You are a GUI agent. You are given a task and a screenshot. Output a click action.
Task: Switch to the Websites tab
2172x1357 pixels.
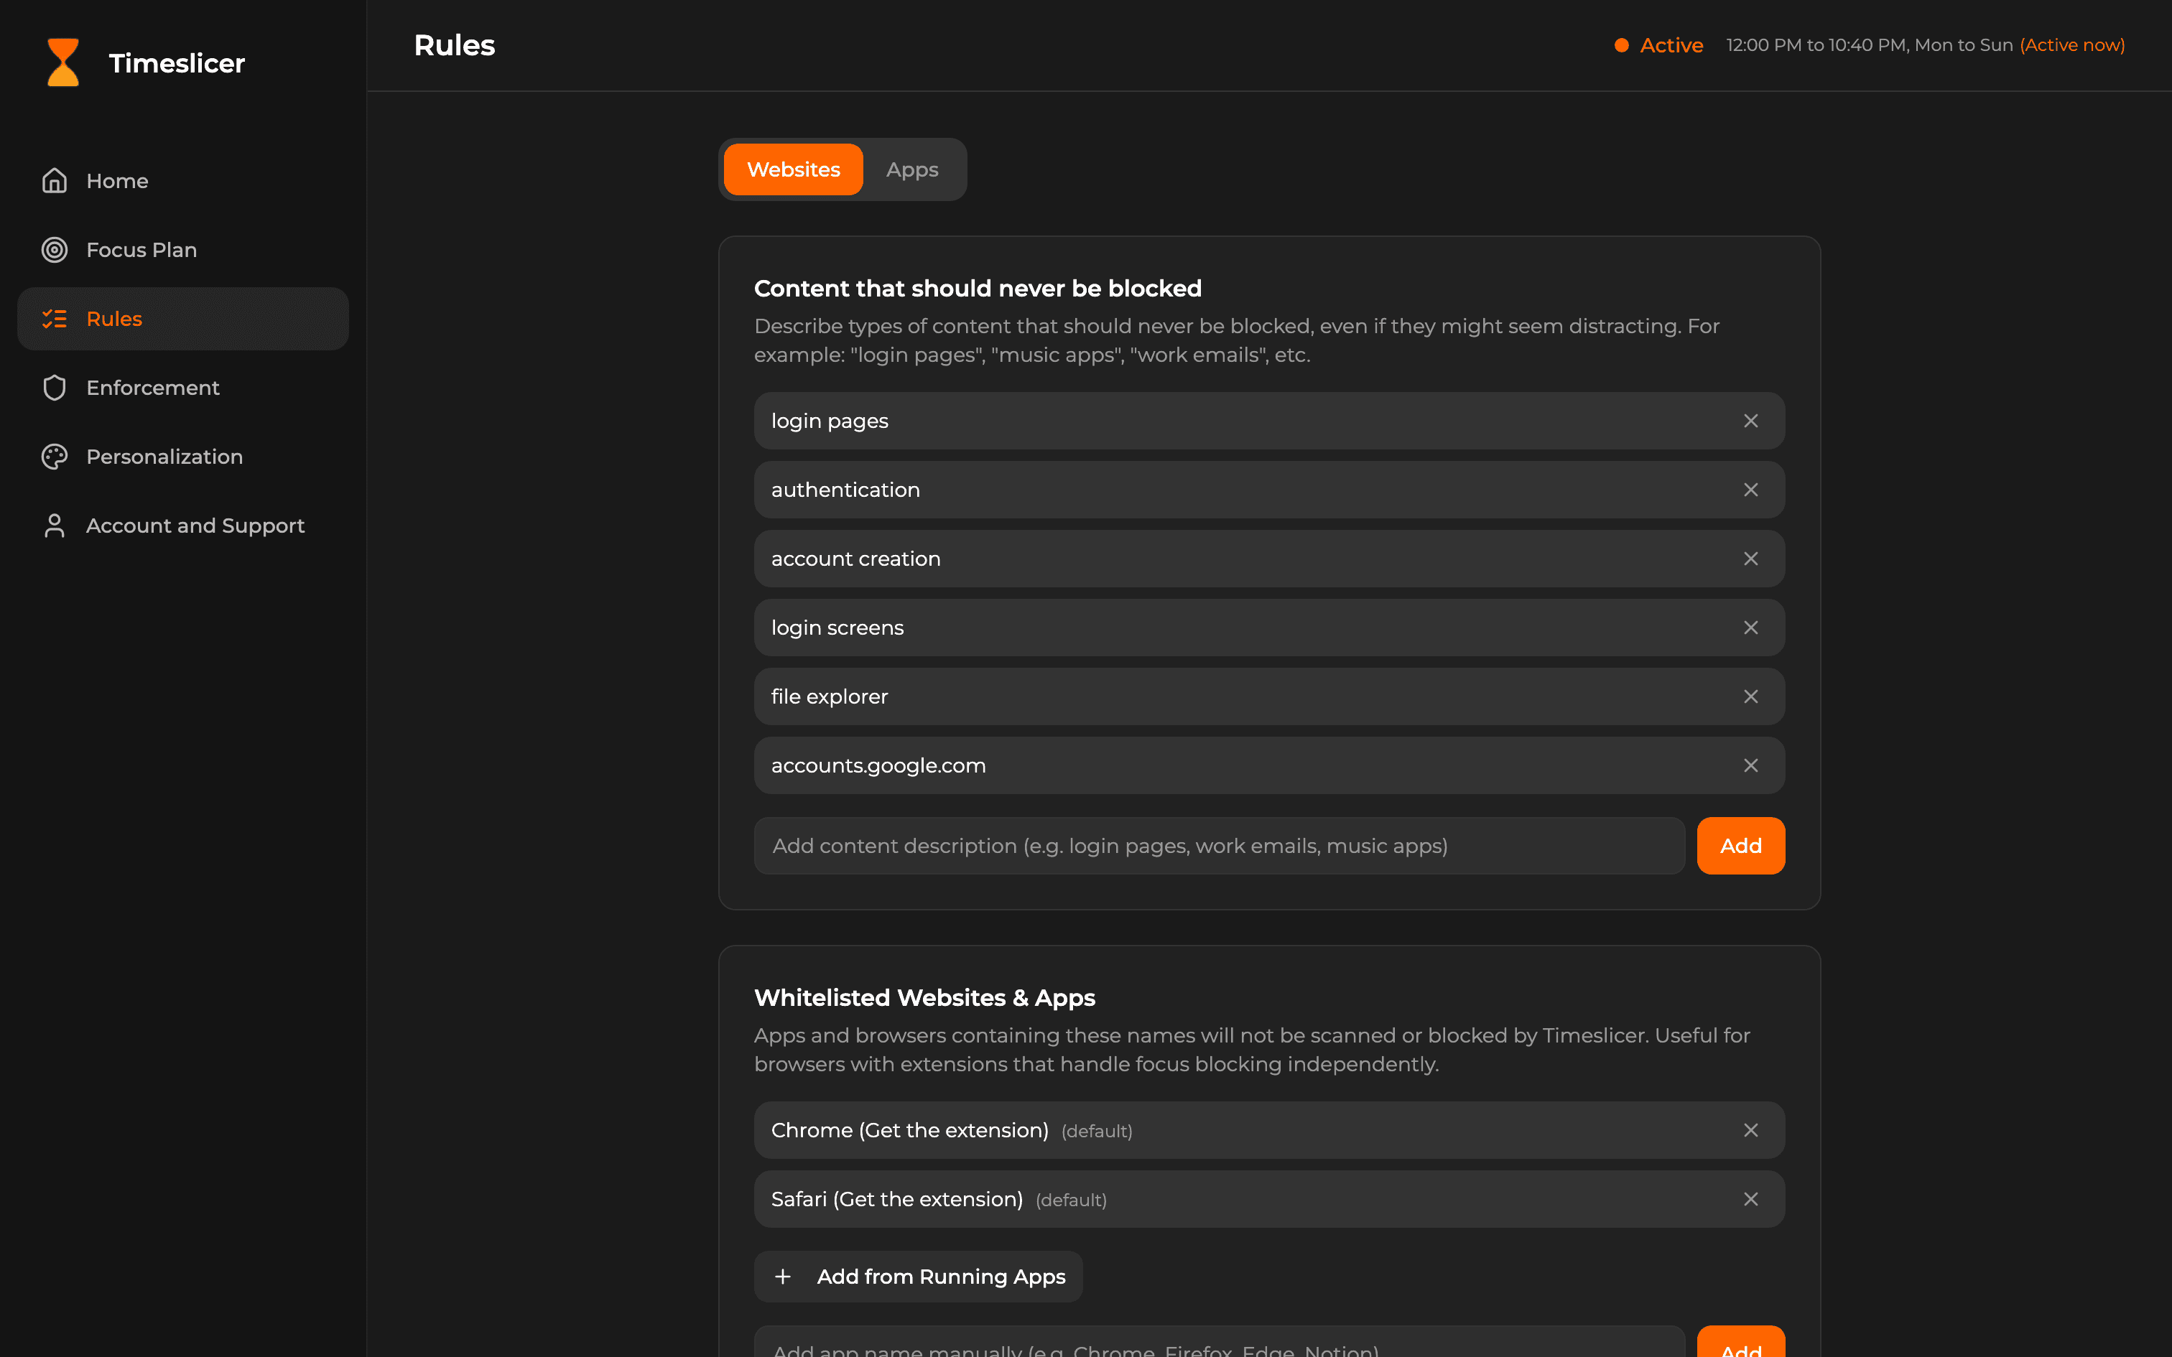point(794,169)
